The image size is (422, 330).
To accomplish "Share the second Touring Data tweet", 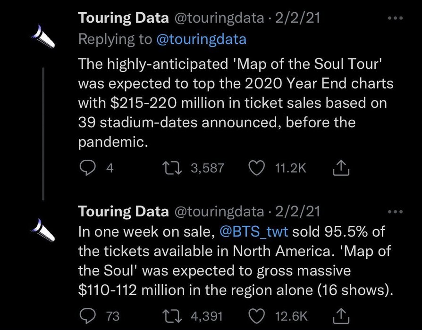I will tap(341, 316).
